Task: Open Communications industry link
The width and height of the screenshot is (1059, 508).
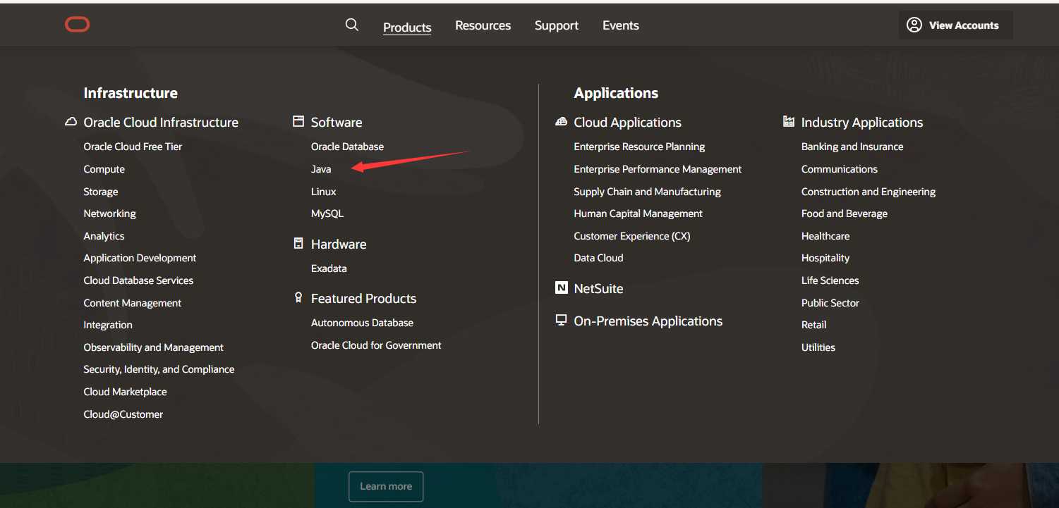Action: pos(840,169)
